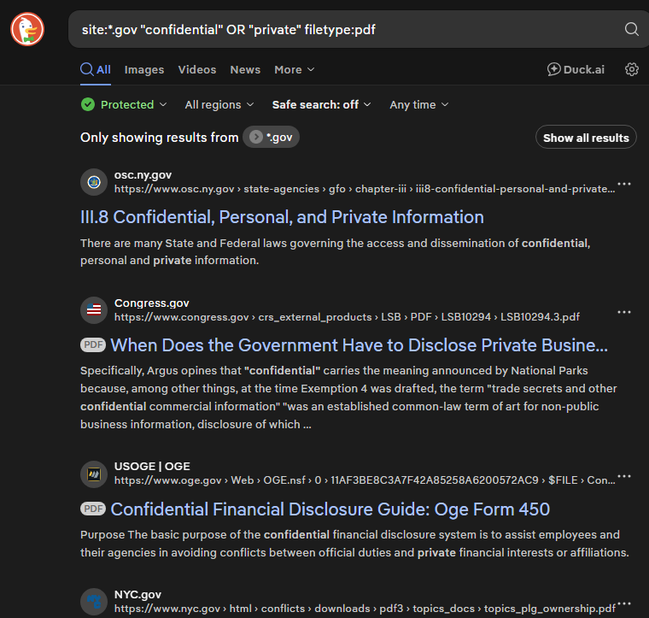The height and width of the screenshot is (618, 649).
Task: Click the 'There are many State and Federal laws' snippet
Action: pos(336,251)
